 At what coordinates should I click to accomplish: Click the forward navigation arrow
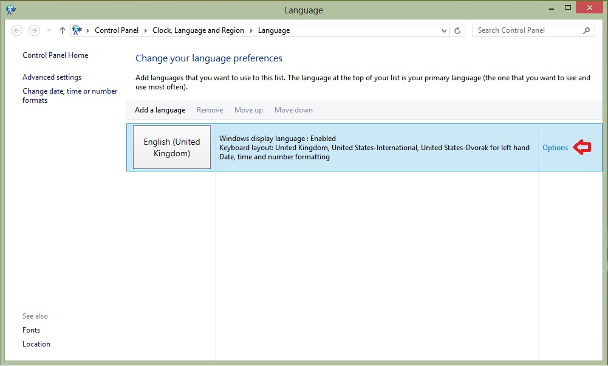click(34, 30)
